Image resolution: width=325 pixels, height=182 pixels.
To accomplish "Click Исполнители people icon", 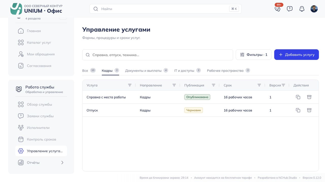I will [x=21, y=128].
